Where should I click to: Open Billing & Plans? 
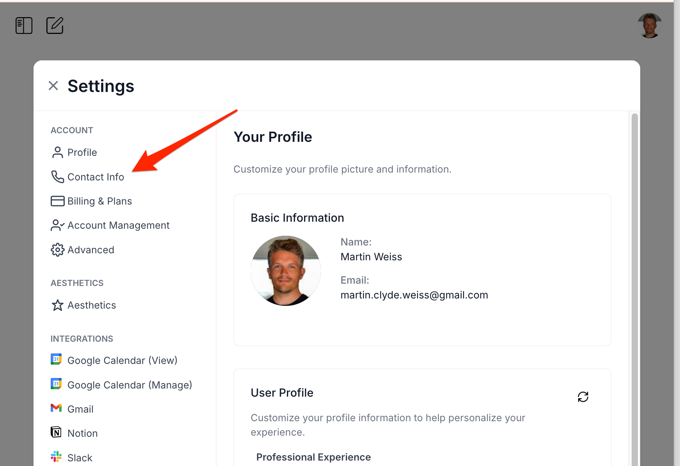click(99, 201)
